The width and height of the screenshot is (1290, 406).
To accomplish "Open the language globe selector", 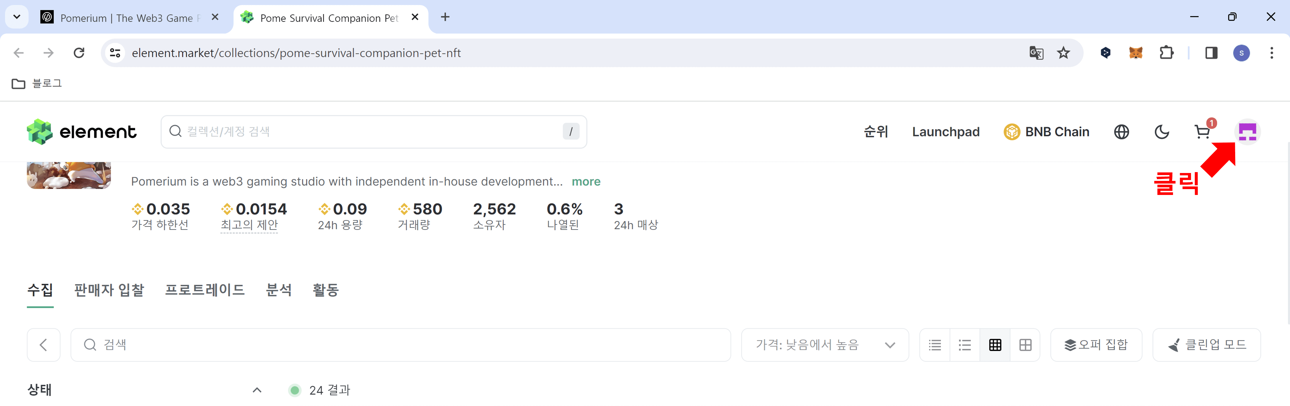I will click(1122, 131).
